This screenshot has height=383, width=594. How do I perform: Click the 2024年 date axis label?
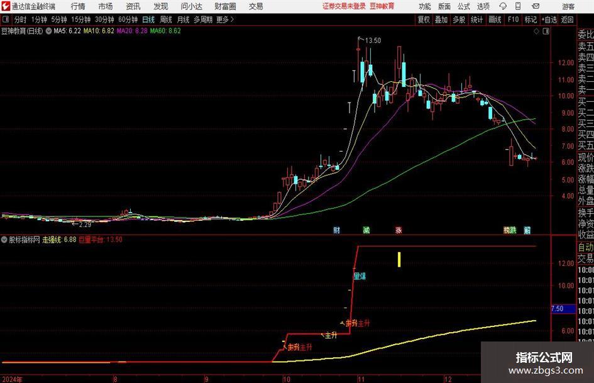(13, 379)
